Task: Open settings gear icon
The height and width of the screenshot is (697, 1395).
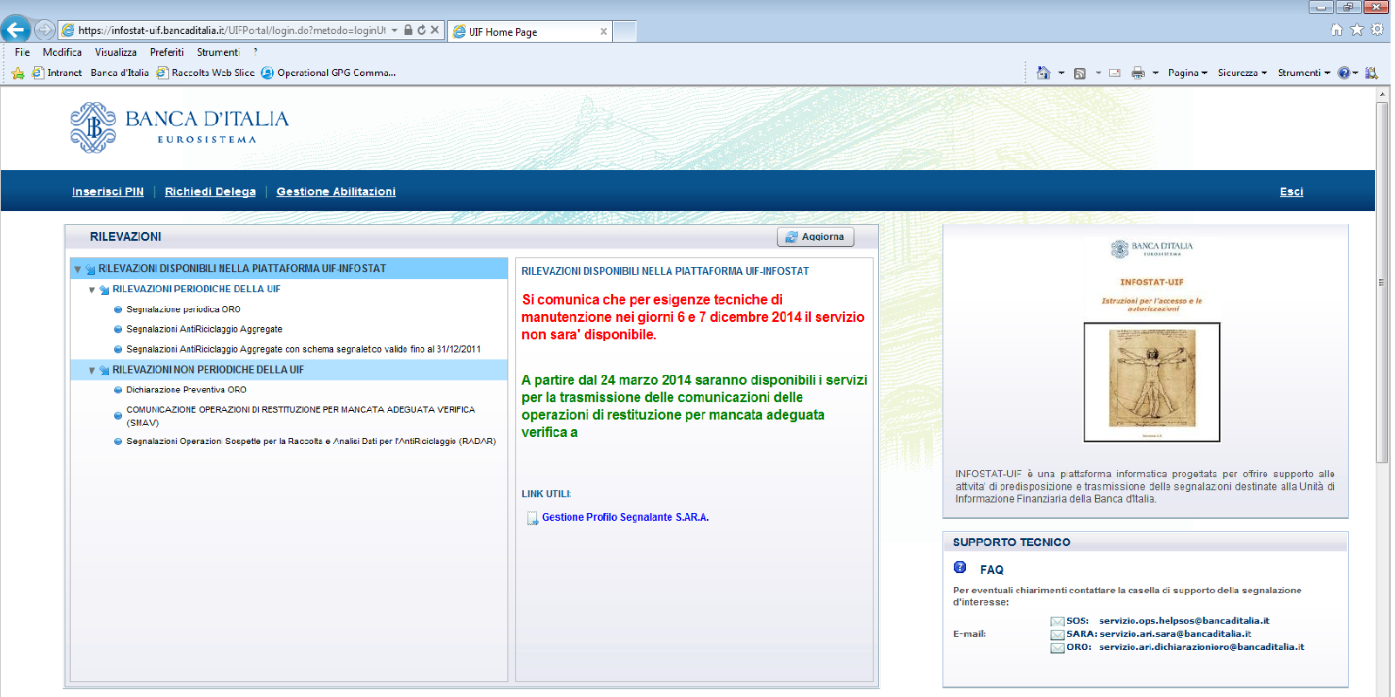Action: pyautogui.click(x=1377, y=30)
